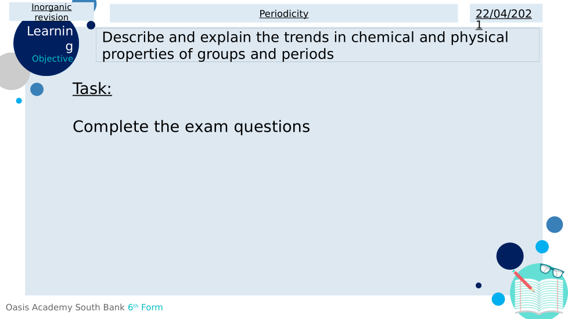Screen dimensions: 568x319
Task: Click the underlined Task: heading
Action: tap(92, 89)
